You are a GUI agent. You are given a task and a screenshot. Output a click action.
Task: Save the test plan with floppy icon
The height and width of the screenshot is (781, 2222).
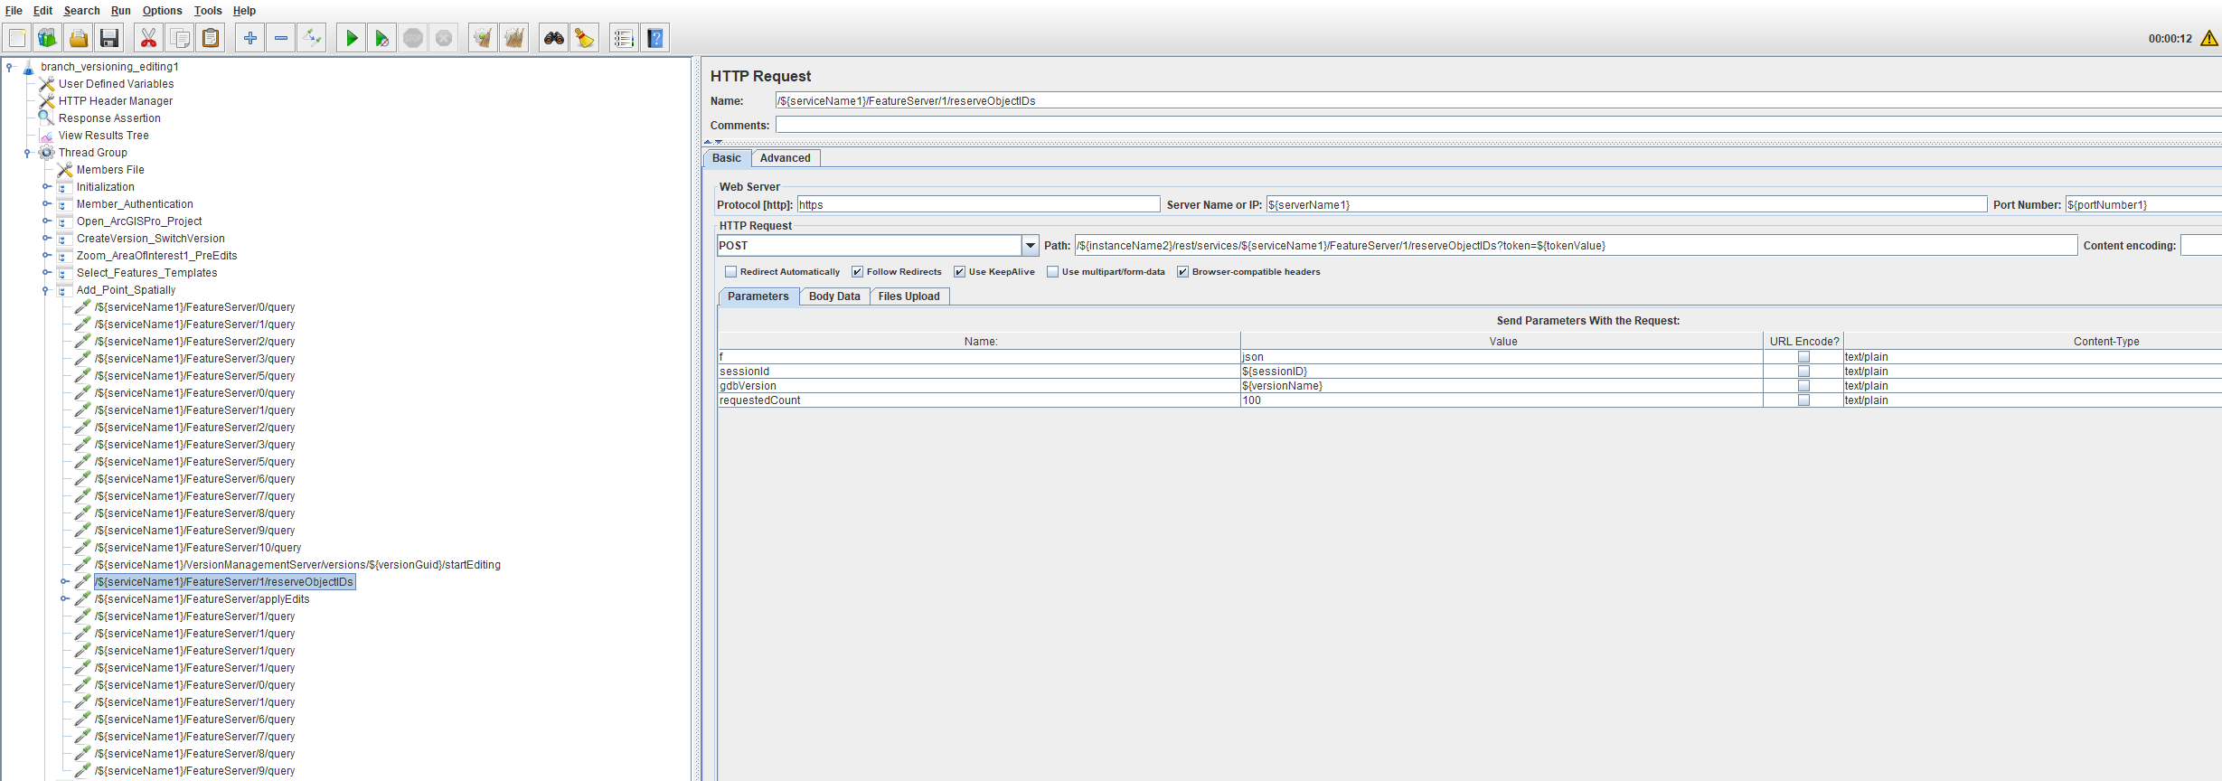[109, 38]
